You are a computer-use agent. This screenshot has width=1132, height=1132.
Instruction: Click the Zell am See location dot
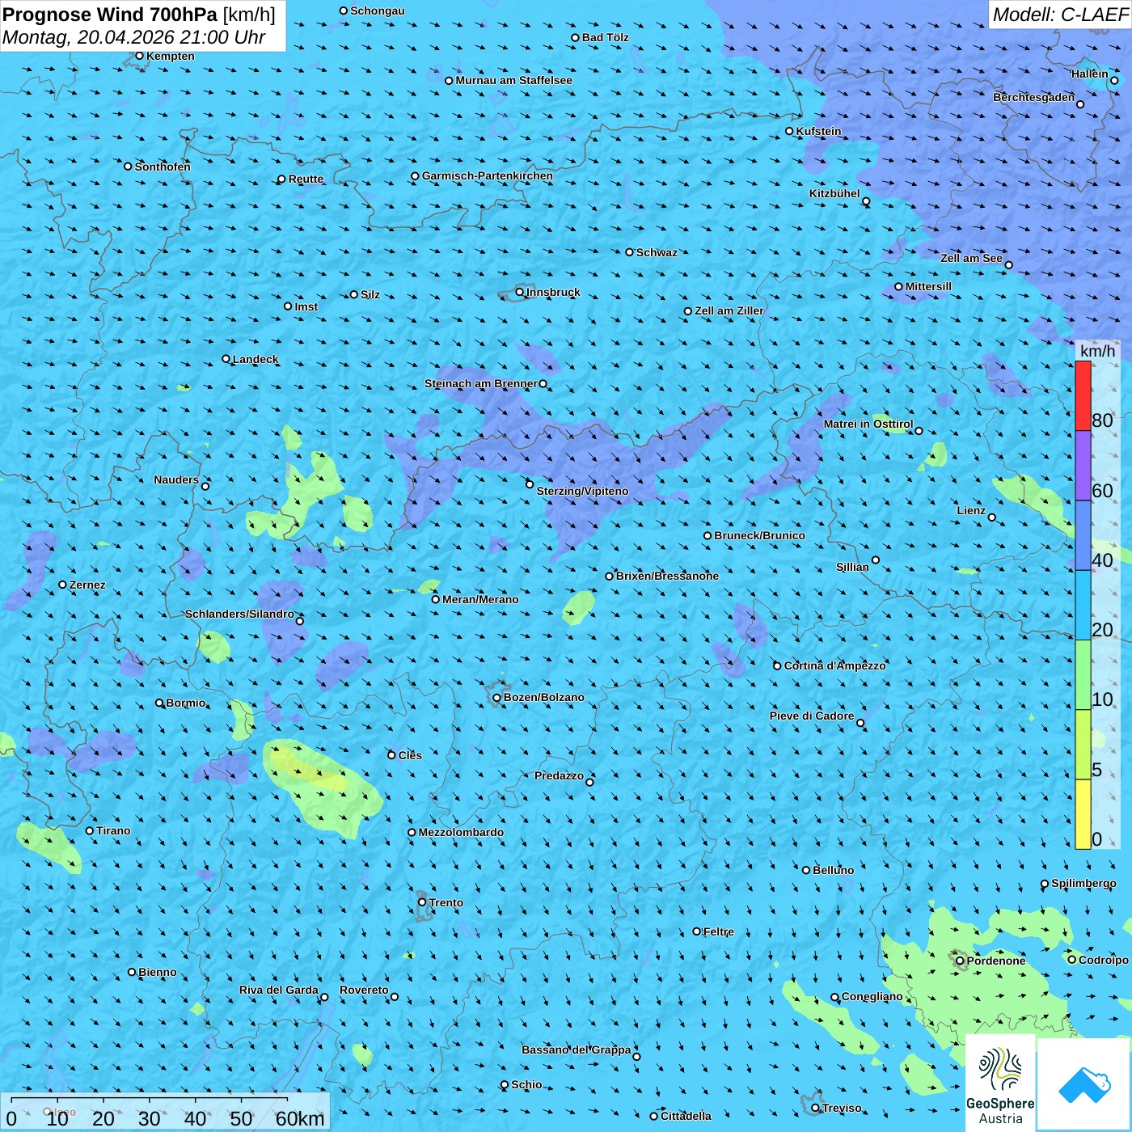[1008, 264]
